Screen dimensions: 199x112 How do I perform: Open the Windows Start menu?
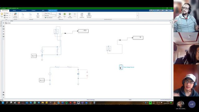[3, 103]
